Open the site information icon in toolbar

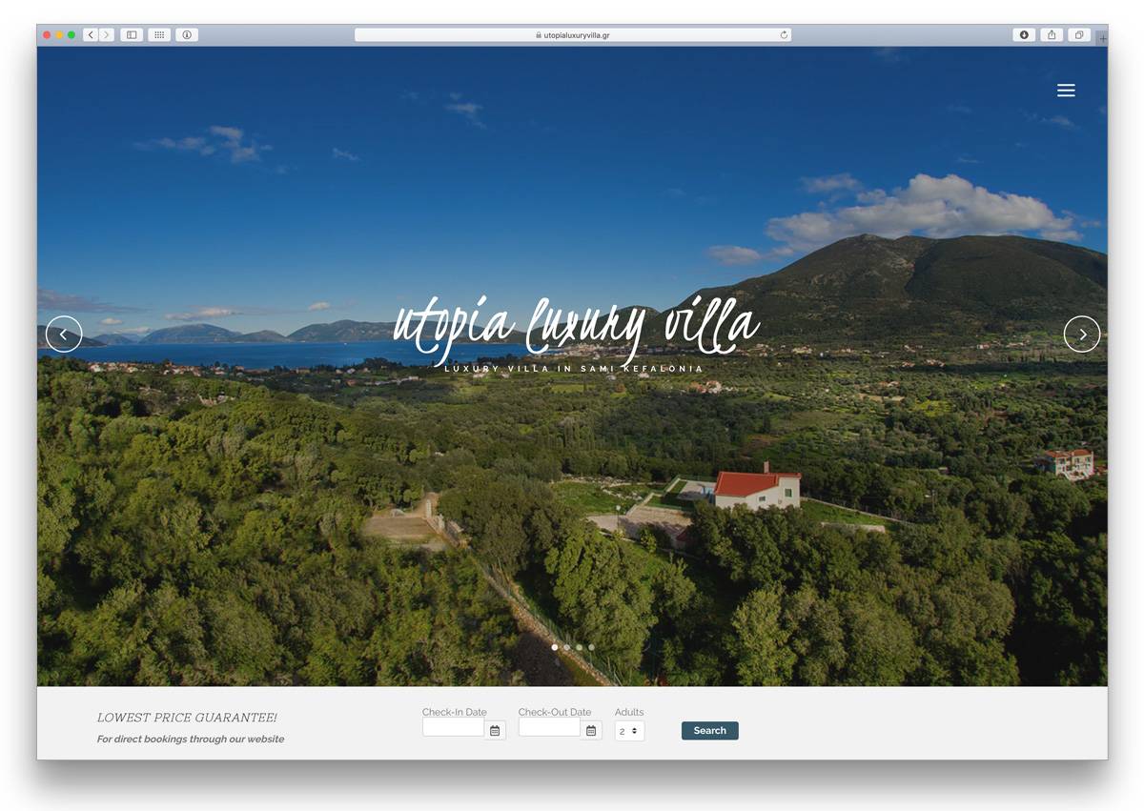tap(187, 34)
